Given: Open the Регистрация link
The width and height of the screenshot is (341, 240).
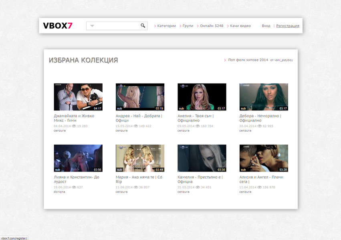Looking at the screenshot, I should click(287, 26).
